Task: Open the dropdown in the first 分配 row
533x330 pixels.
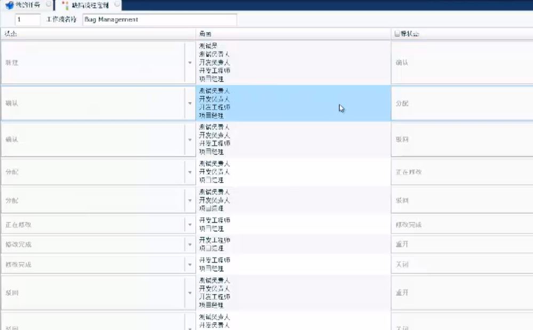Action: pos(190,172)
